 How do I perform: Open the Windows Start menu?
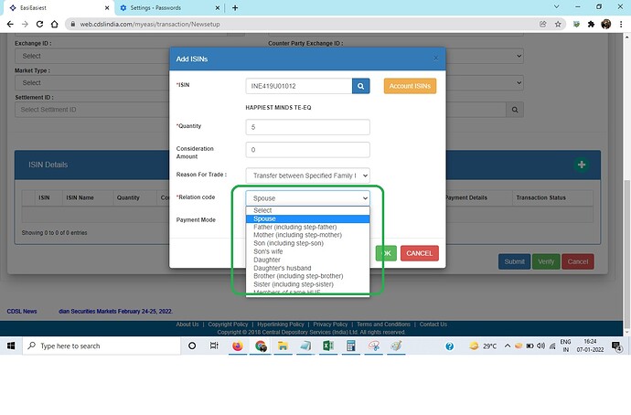(11, 346)
